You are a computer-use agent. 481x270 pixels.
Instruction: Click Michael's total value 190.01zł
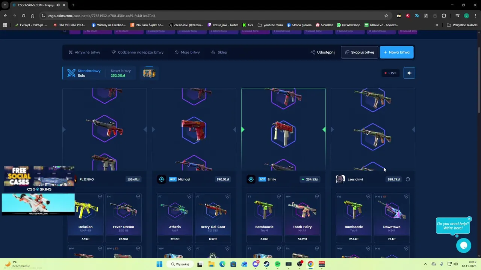223,179
